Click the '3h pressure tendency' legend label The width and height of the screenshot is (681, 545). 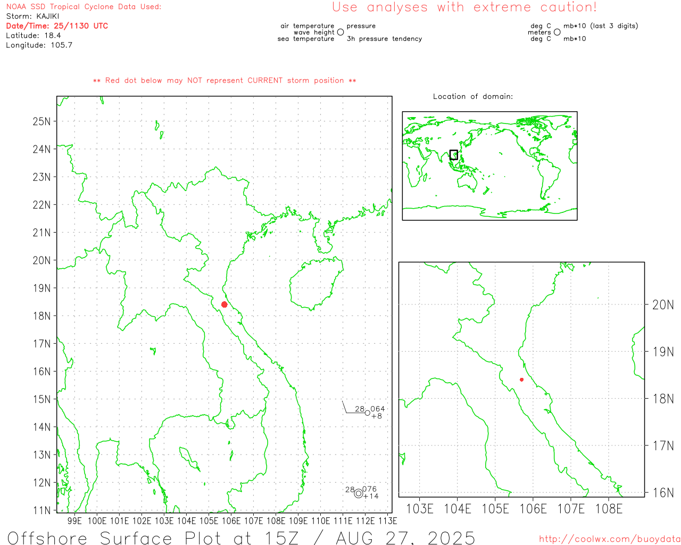click(x=384, y=39)
